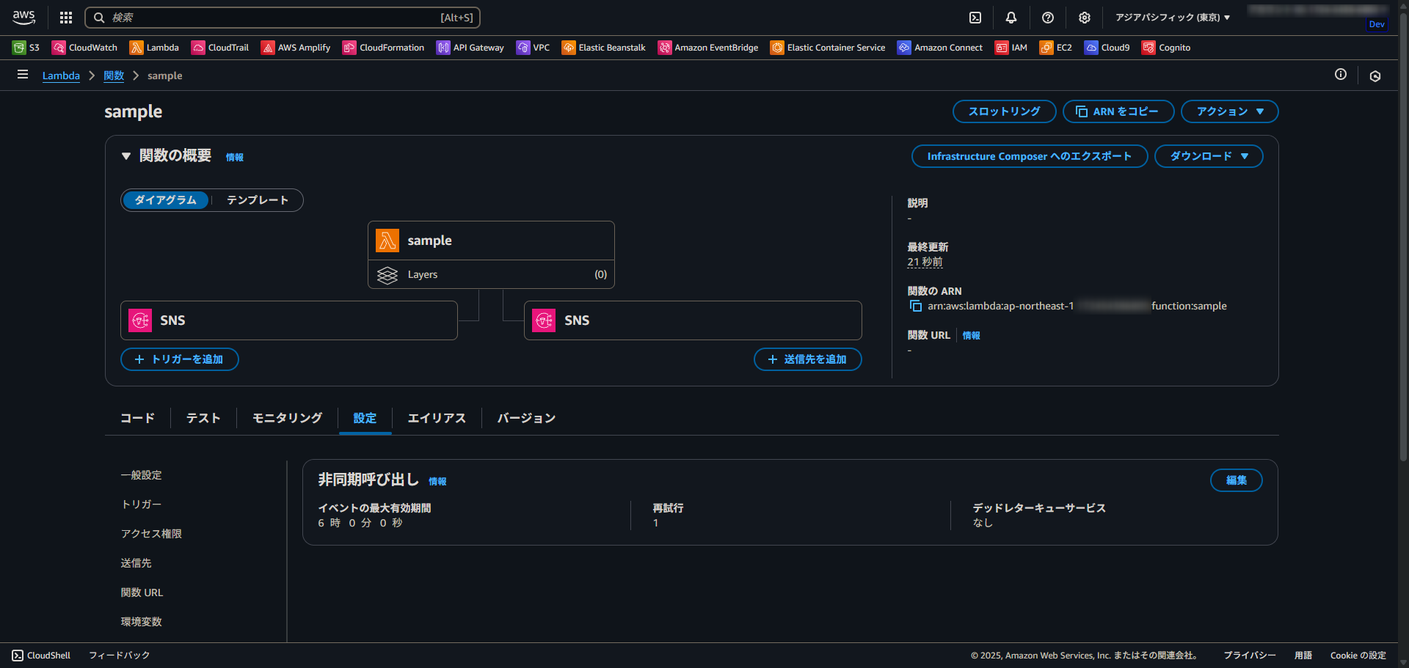Open the エイリアス tab
1409x668 pixels.
point(437,418)
